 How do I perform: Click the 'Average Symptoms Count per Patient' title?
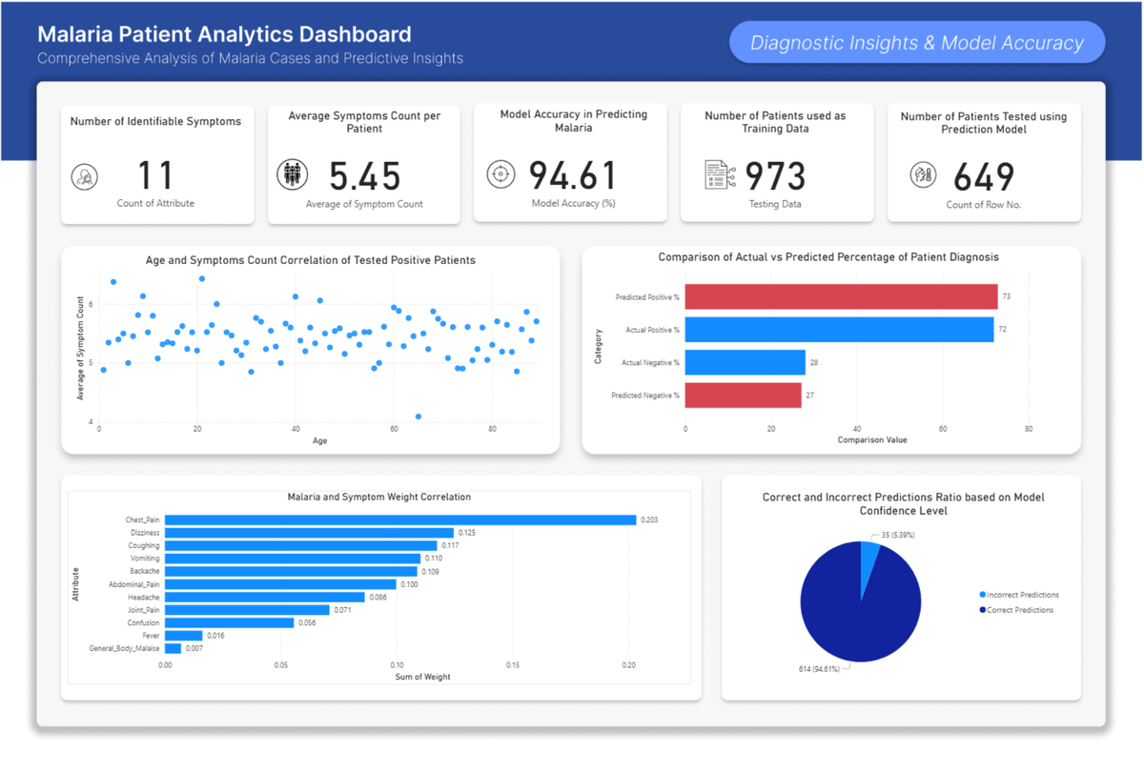coord(365,122)
